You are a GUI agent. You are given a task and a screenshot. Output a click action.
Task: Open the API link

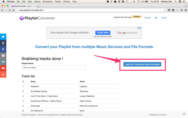(156, 18)
